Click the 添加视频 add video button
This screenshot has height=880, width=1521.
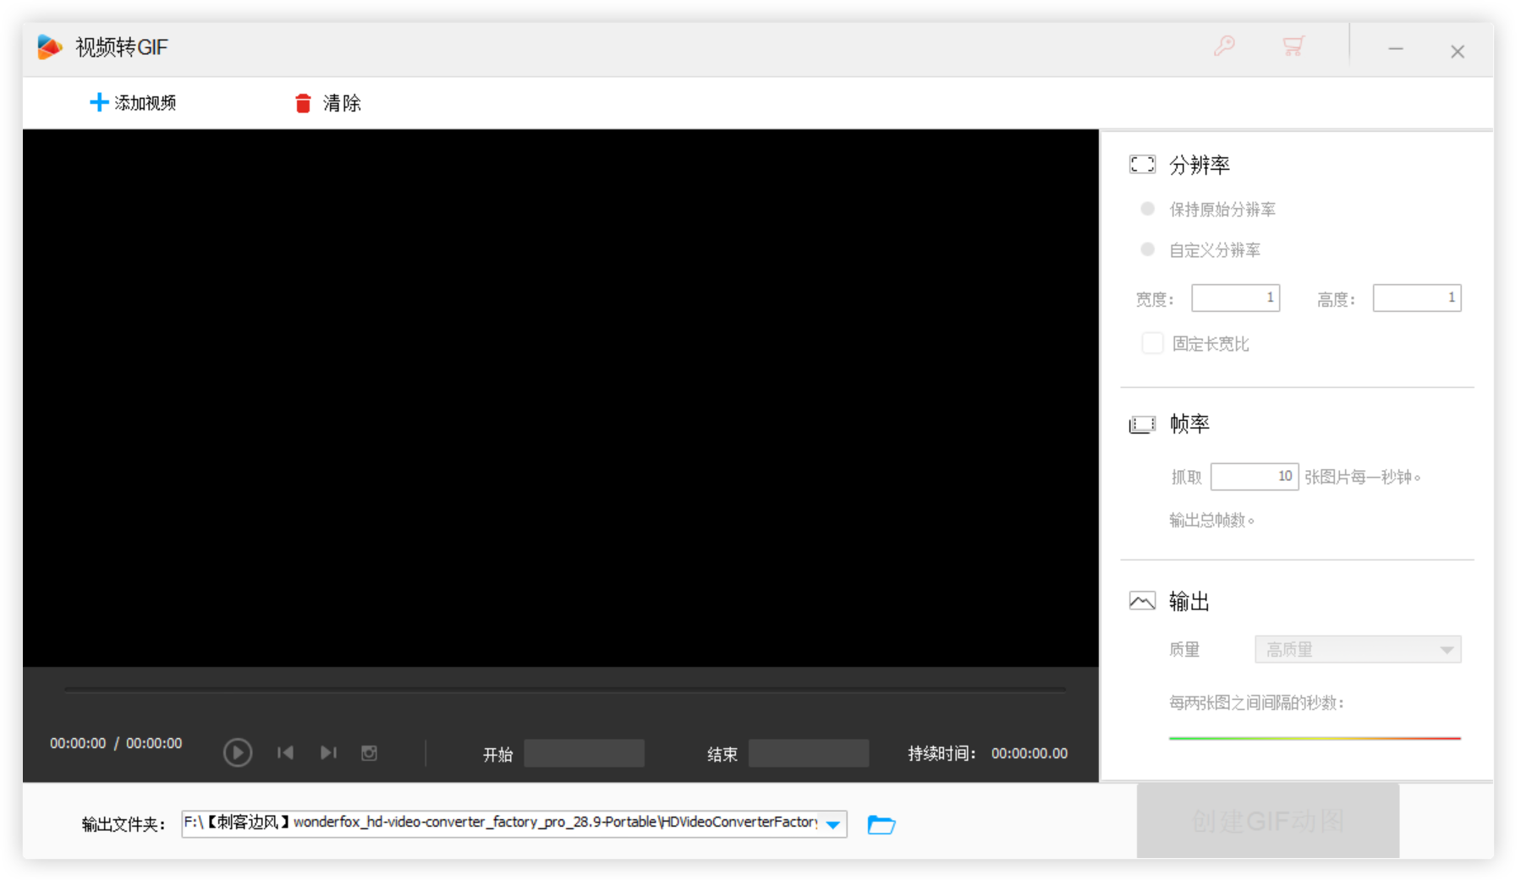pos(133,103)
